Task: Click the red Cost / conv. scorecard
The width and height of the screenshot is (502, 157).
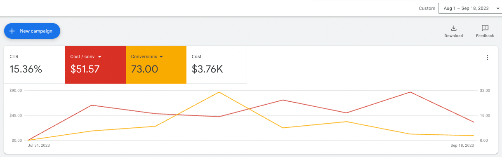Action: pyautogui.click(x=95, y=65)
